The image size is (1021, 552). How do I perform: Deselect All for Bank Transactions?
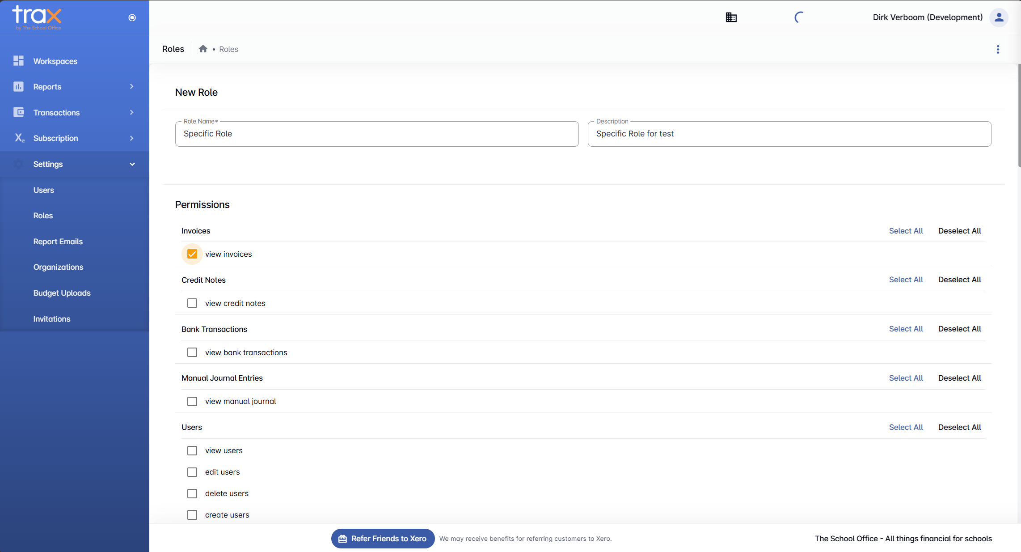[959, 329]
